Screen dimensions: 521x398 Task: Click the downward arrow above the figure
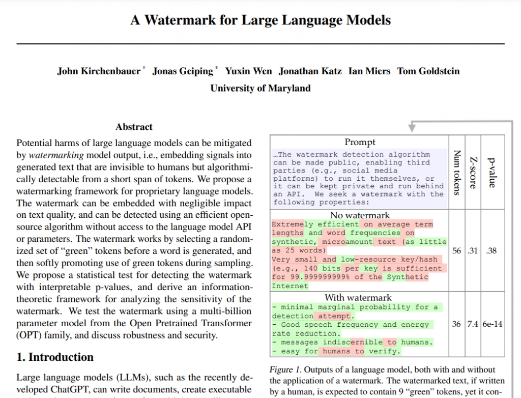click(x=413, y=126)
